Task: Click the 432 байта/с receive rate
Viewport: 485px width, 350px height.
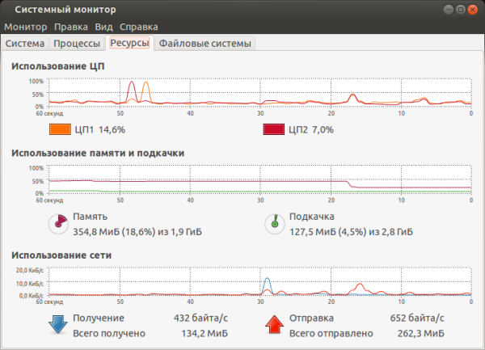Action: coord(200,318)
